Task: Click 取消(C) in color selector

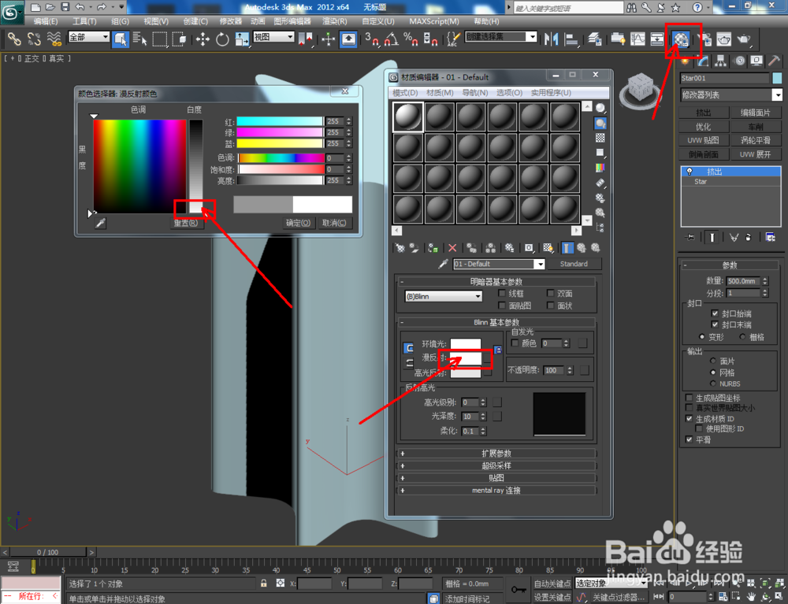Action: (x=334, y=223)
